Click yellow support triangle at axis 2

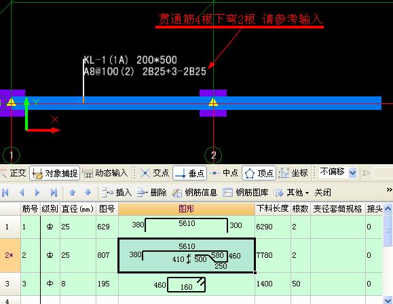coord(213,102)
